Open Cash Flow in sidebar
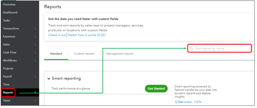Viewport: 257px width, 108px height. coord(10,52)
